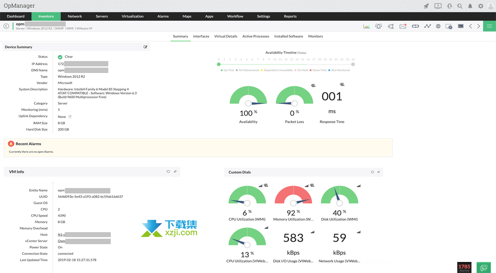Open the Alarms menu
The image size is (496, 273).
tap(163, 16)
